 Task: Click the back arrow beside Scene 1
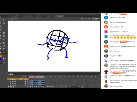pyautogui.click(x=9, y=19)
